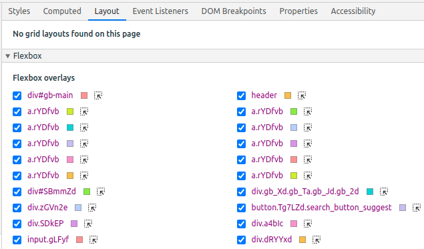Disable overlay checkbox for div#SBmmZd

(x=17, y=192)
